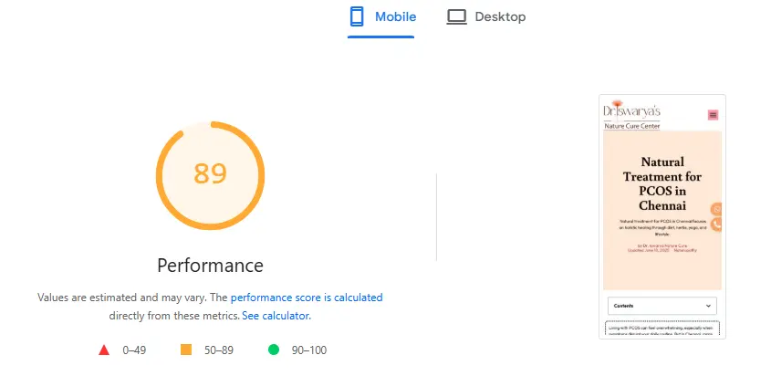Click the WhatsApp floating icon in preview
The height and width of the screenshot is (376, 771).
coord(716,209)
